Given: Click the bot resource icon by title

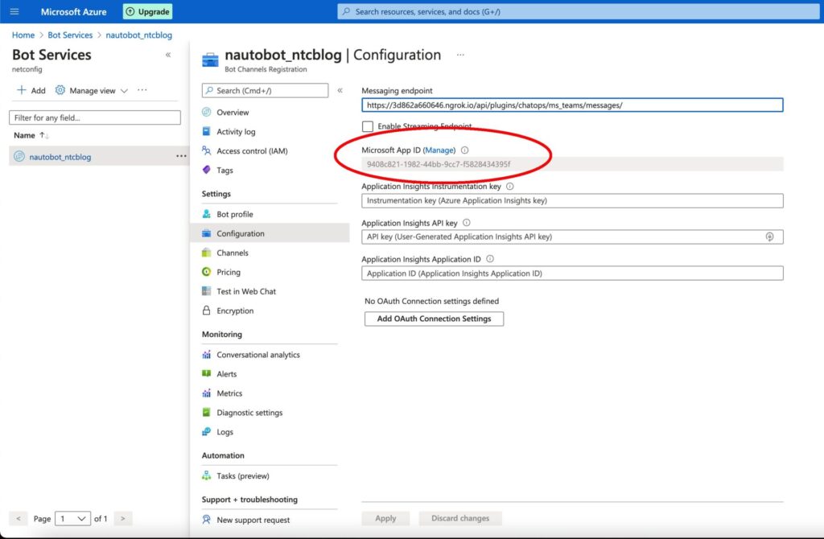Looking at the screenshot, I should point(210,60).
